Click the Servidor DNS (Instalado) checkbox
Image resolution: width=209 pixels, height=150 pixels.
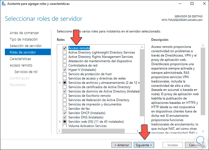[65, 117]
